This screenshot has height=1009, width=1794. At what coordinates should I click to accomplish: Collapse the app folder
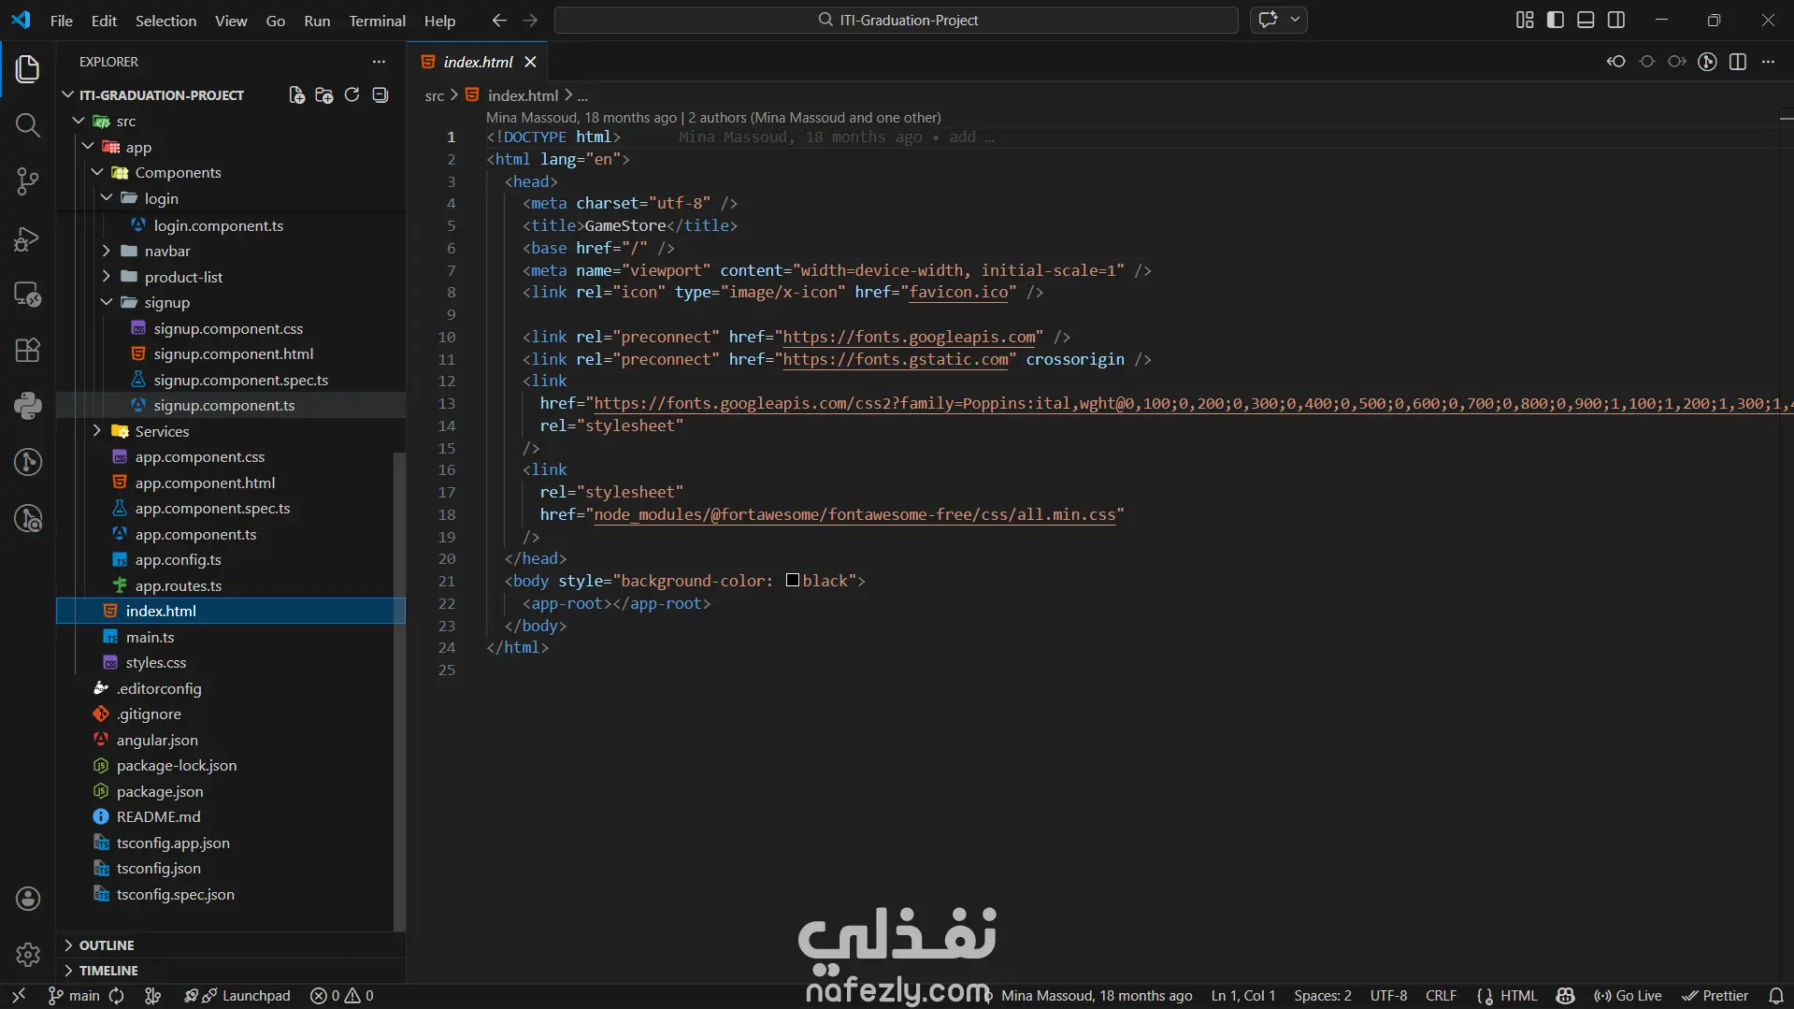[88, 147]
